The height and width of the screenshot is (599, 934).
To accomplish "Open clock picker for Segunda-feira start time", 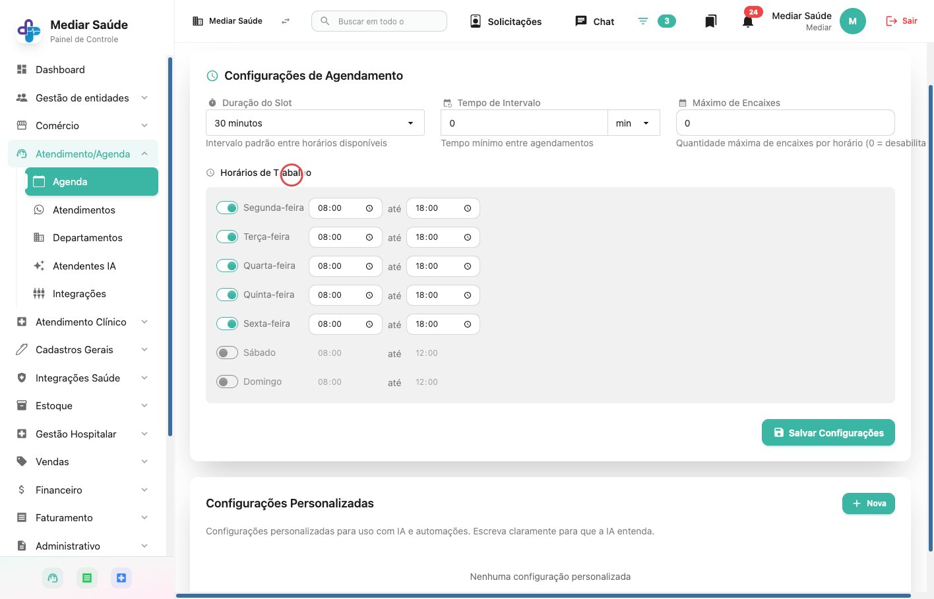I will click(369, 208).
